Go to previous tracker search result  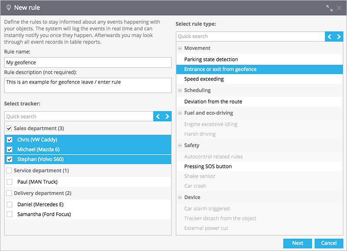coord(158,116)
